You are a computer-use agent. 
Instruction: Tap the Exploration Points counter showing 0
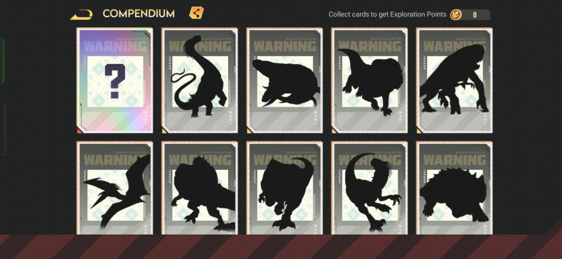coord(475,15)
